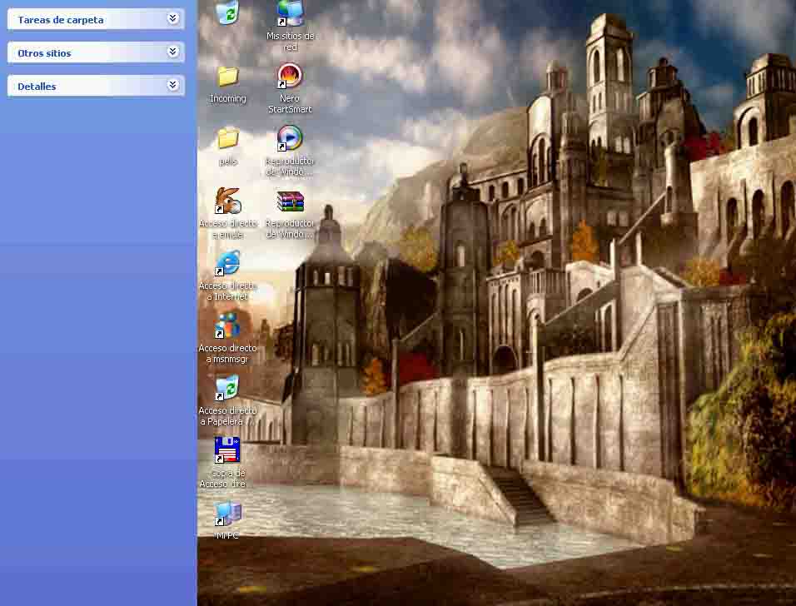The image size is (796, 606).
Task: Select the Acceso directo a msnmsgr shortcut
Action: coord(227,325)
